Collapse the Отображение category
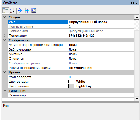 [x=5, y=40]
